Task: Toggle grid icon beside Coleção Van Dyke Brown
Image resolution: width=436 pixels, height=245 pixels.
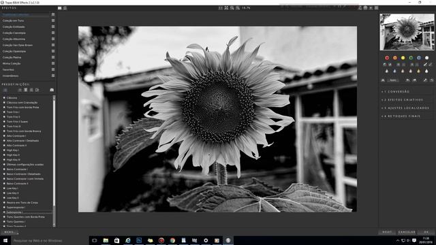Action: tap(53, 45)
